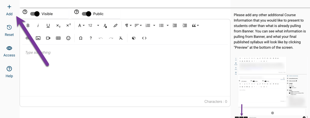Apply underline formatting
310x118 pixels.
48,25
